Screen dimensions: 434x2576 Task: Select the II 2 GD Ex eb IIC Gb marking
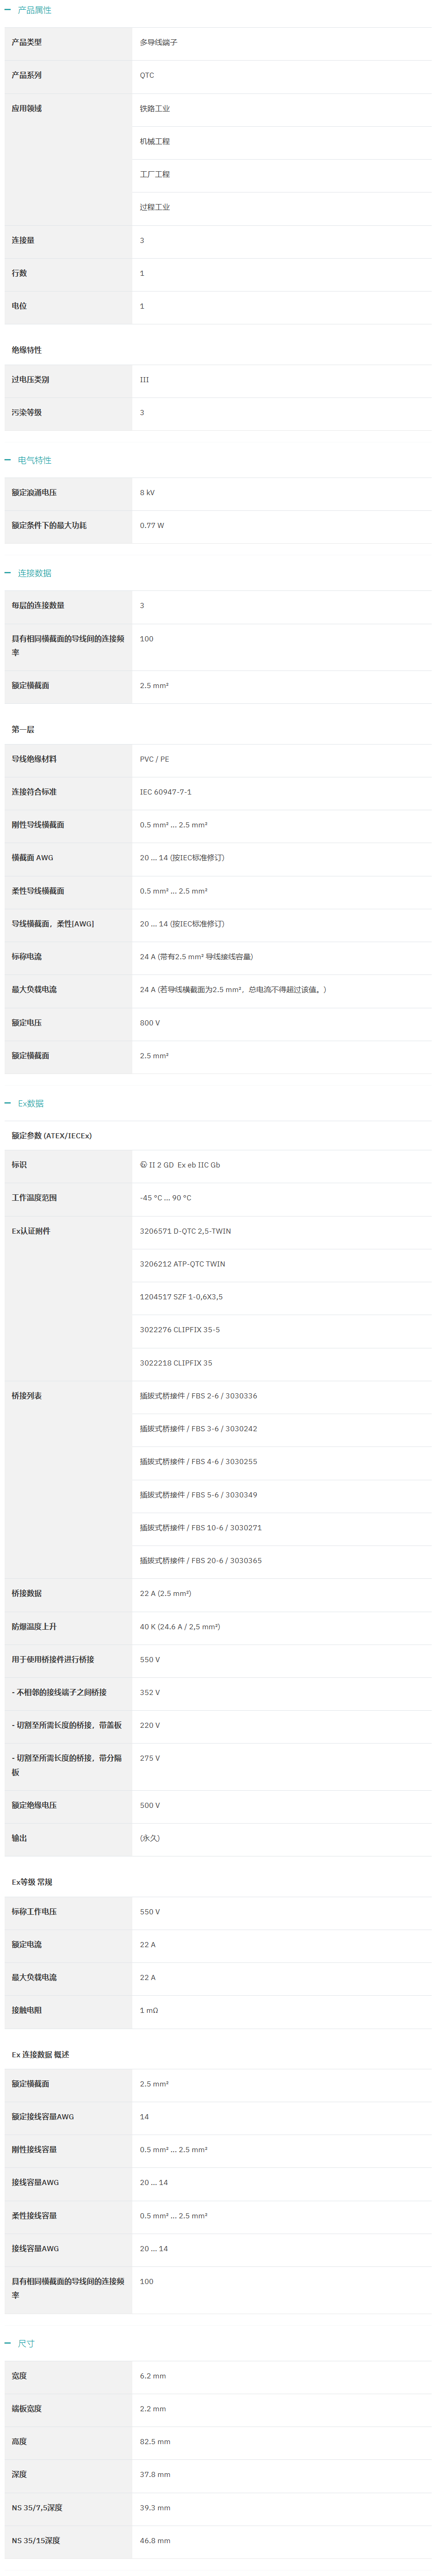point(180,1166)
